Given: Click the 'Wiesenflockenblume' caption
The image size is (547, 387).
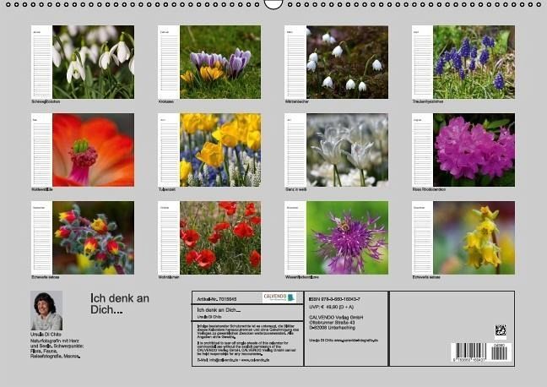Looking at the screenshot, I should pos(302,277).
